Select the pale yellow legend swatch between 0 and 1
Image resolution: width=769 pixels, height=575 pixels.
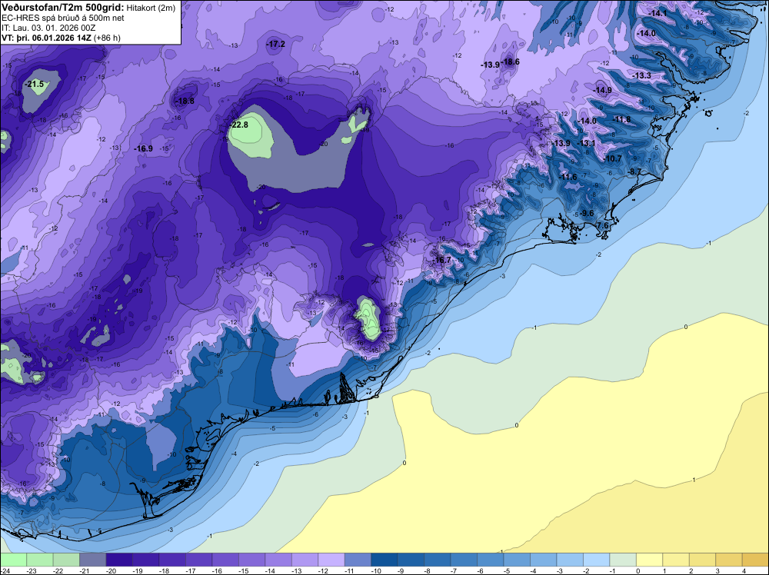[x=650, y=560]
